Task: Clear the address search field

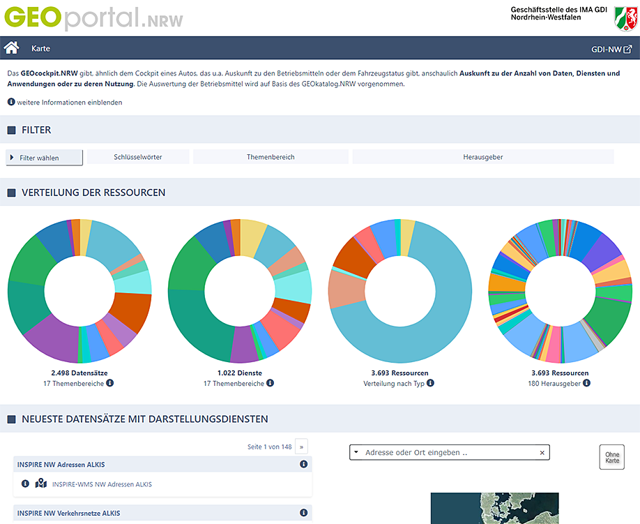Action: 542,453
